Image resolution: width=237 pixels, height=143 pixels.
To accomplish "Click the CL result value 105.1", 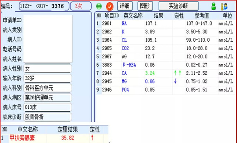I will (151, 40).
